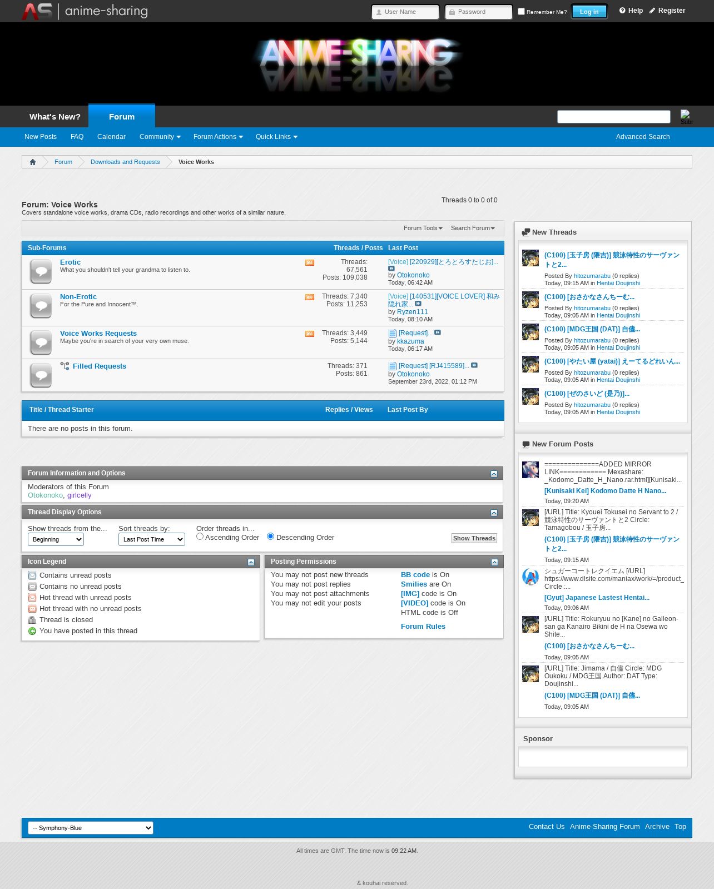Viewport: 714px width, 889px height.
Task: Click the User Name field
Action: click(405, 12)
